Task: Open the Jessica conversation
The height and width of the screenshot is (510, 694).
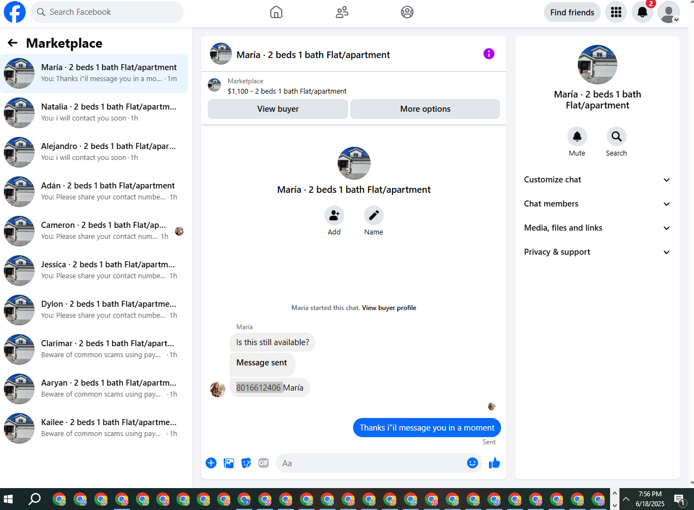Action: pyautogui.click(x=94, y=271)
